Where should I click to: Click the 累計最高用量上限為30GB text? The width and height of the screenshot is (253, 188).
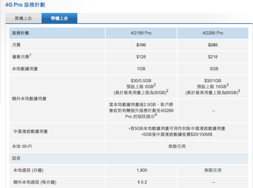141,93
